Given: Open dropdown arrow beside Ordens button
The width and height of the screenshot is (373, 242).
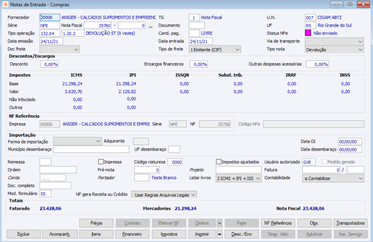Looking at the screenshot, I should [220, 223].
